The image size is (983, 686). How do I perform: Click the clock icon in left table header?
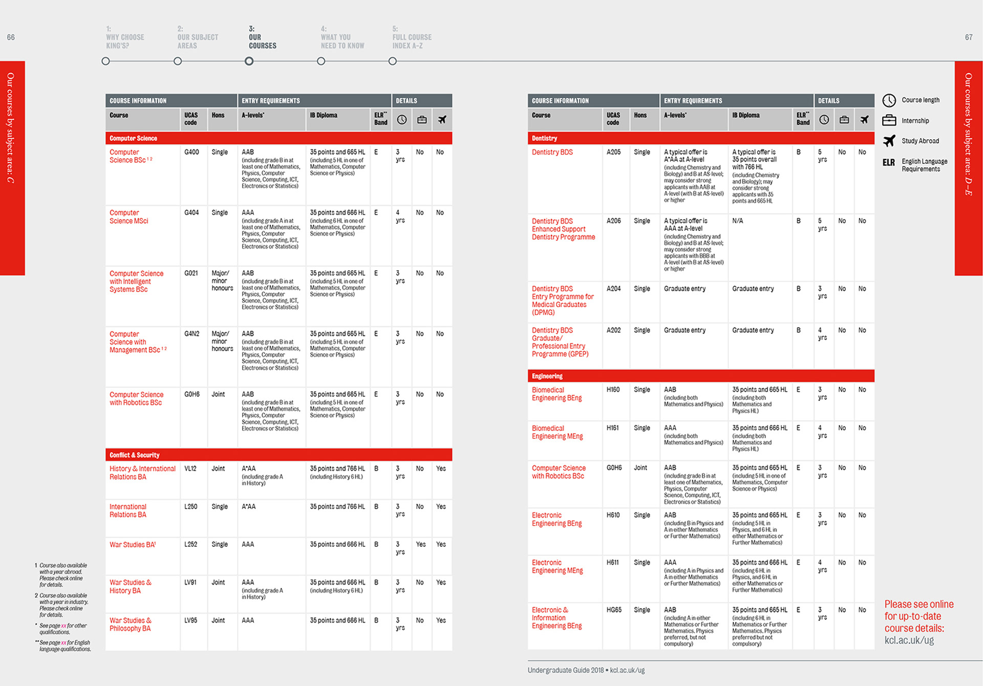402,120
